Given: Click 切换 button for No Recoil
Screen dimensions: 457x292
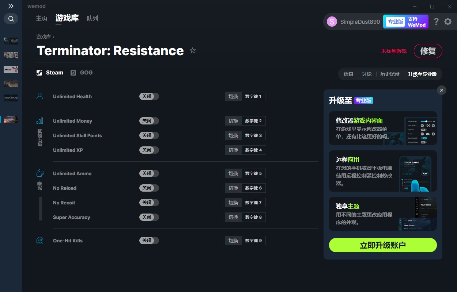Looking at the screenshot, I should point(233,203).
